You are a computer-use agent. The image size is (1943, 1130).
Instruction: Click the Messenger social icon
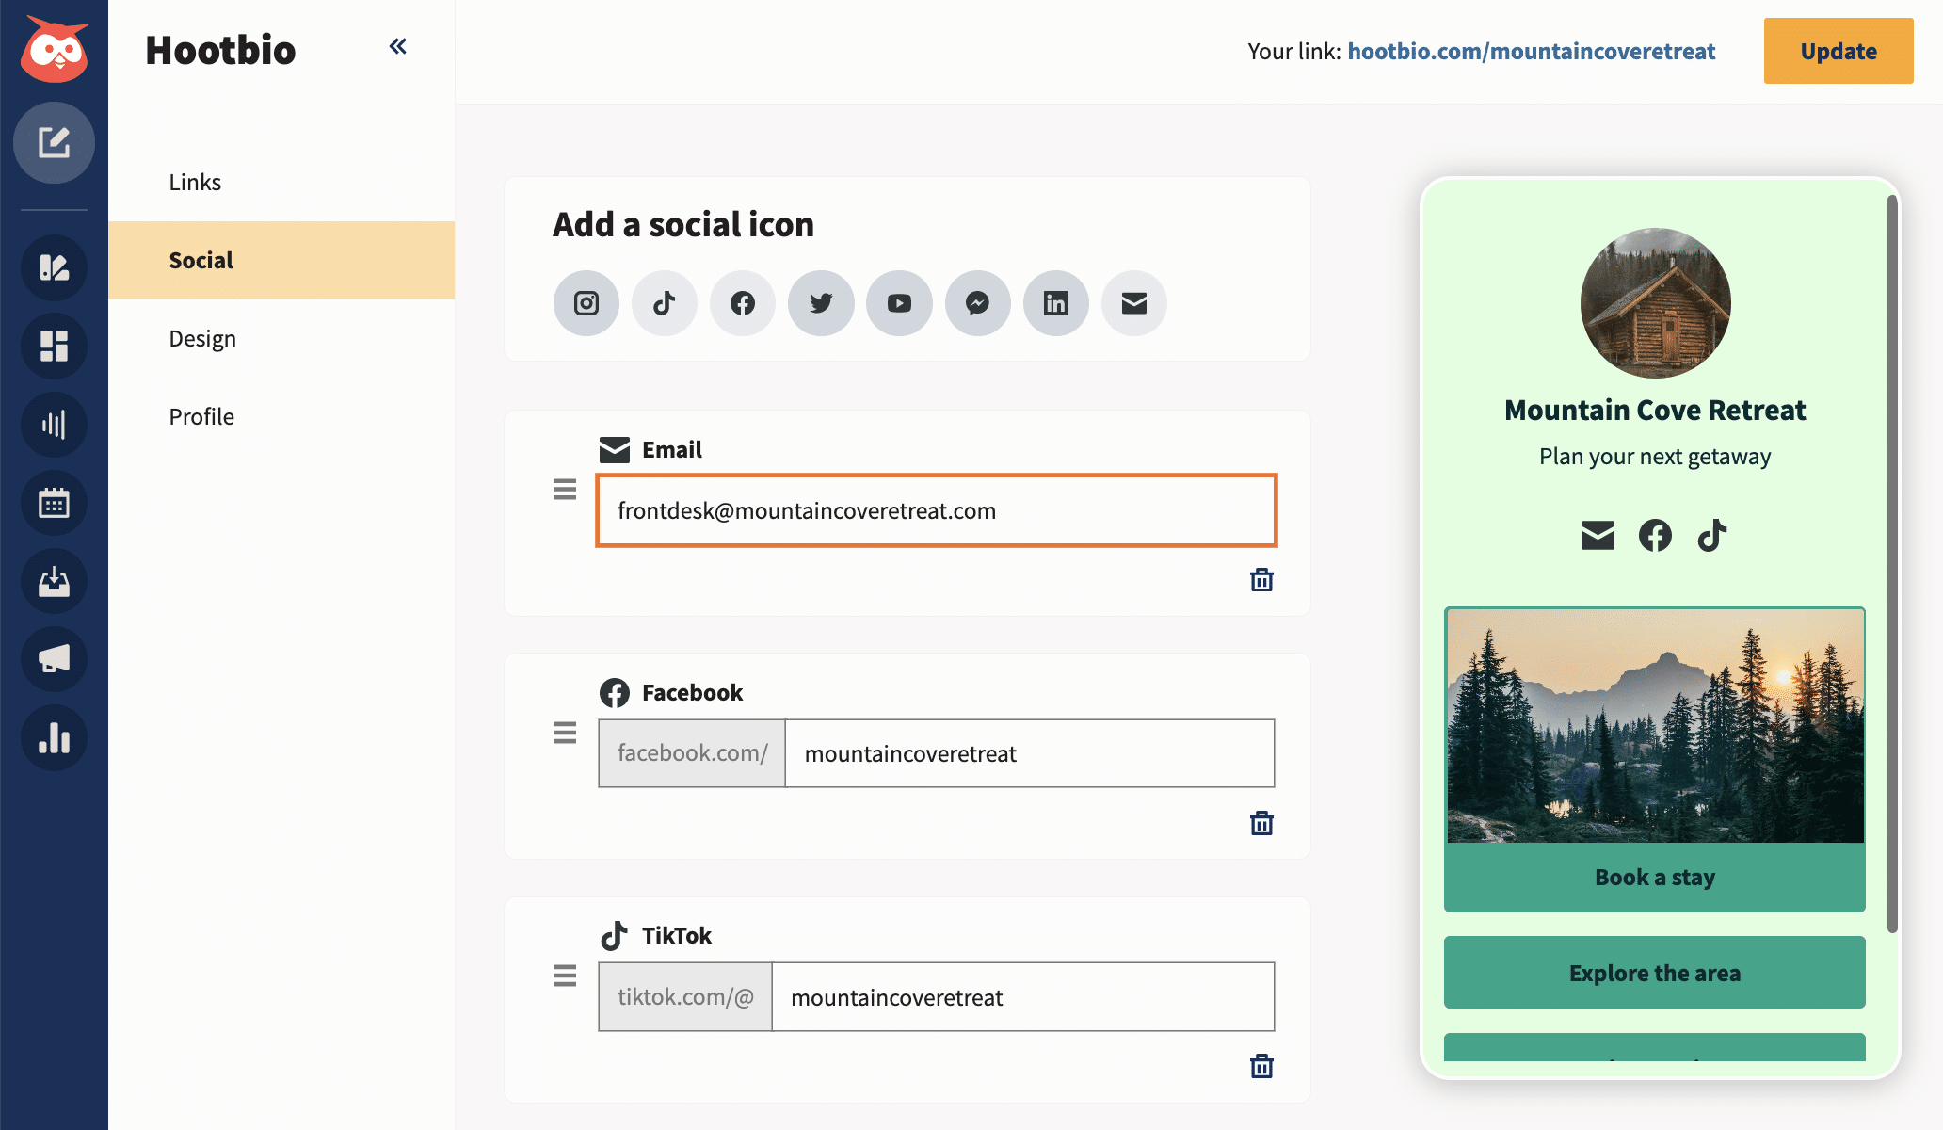[977, 302]
